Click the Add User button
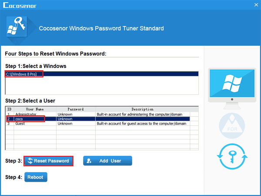Screen dimensions: 261x196 [107, 161]
